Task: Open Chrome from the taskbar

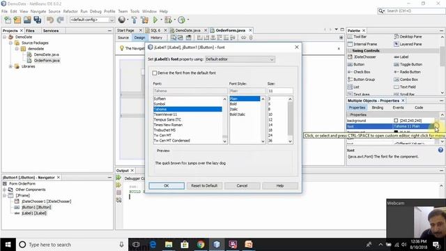Action: click(201, 245)
